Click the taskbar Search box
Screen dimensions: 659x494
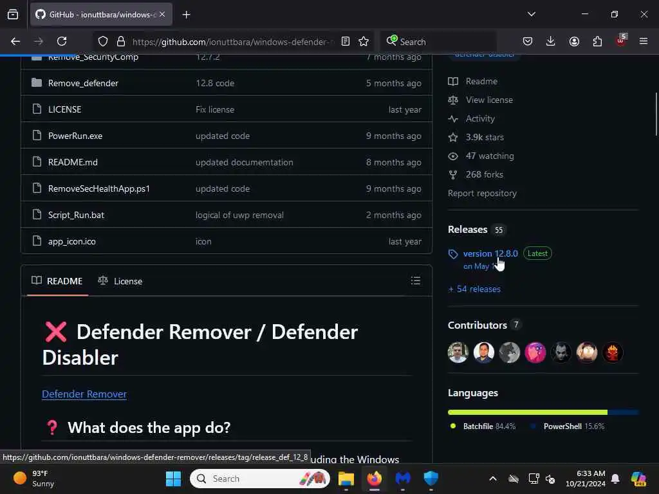pos(260,479)
